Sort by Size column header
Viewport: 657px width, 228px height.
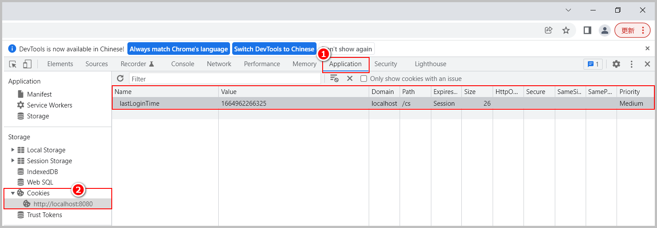coord(477,92)
